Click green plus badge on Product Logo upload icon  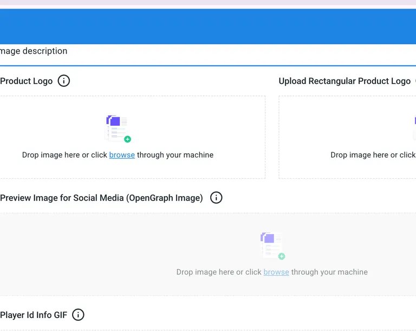pyautogui.click(x=128, y=139)
